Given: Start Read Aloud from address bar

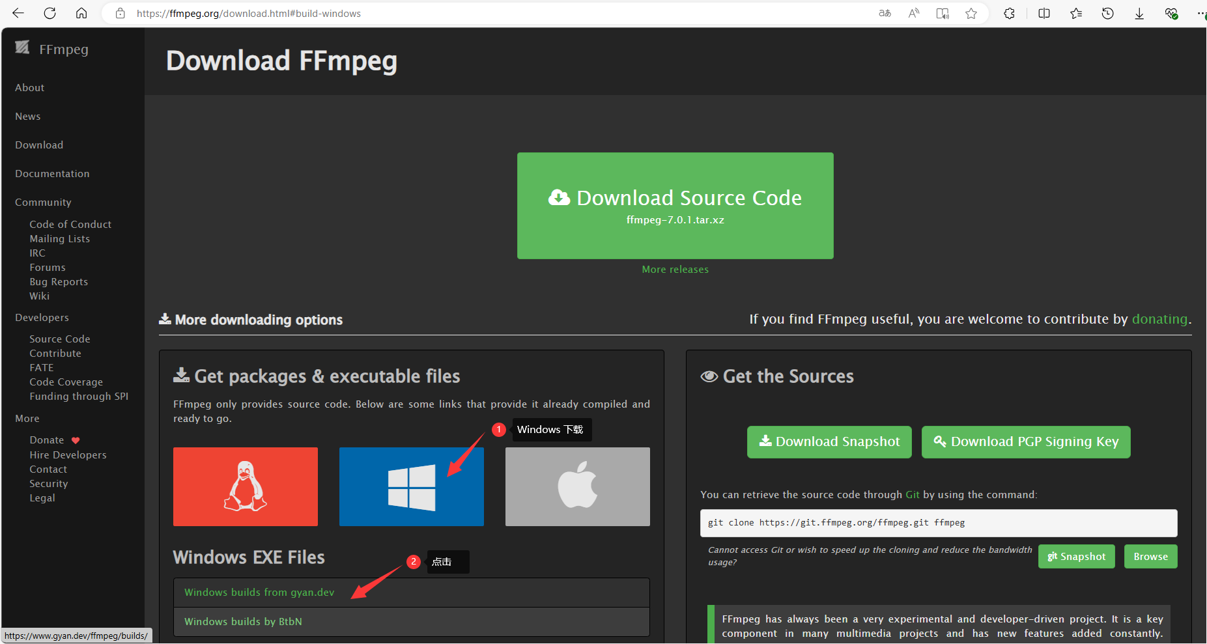Looking at the screenshot, I should tap(914, 13).
